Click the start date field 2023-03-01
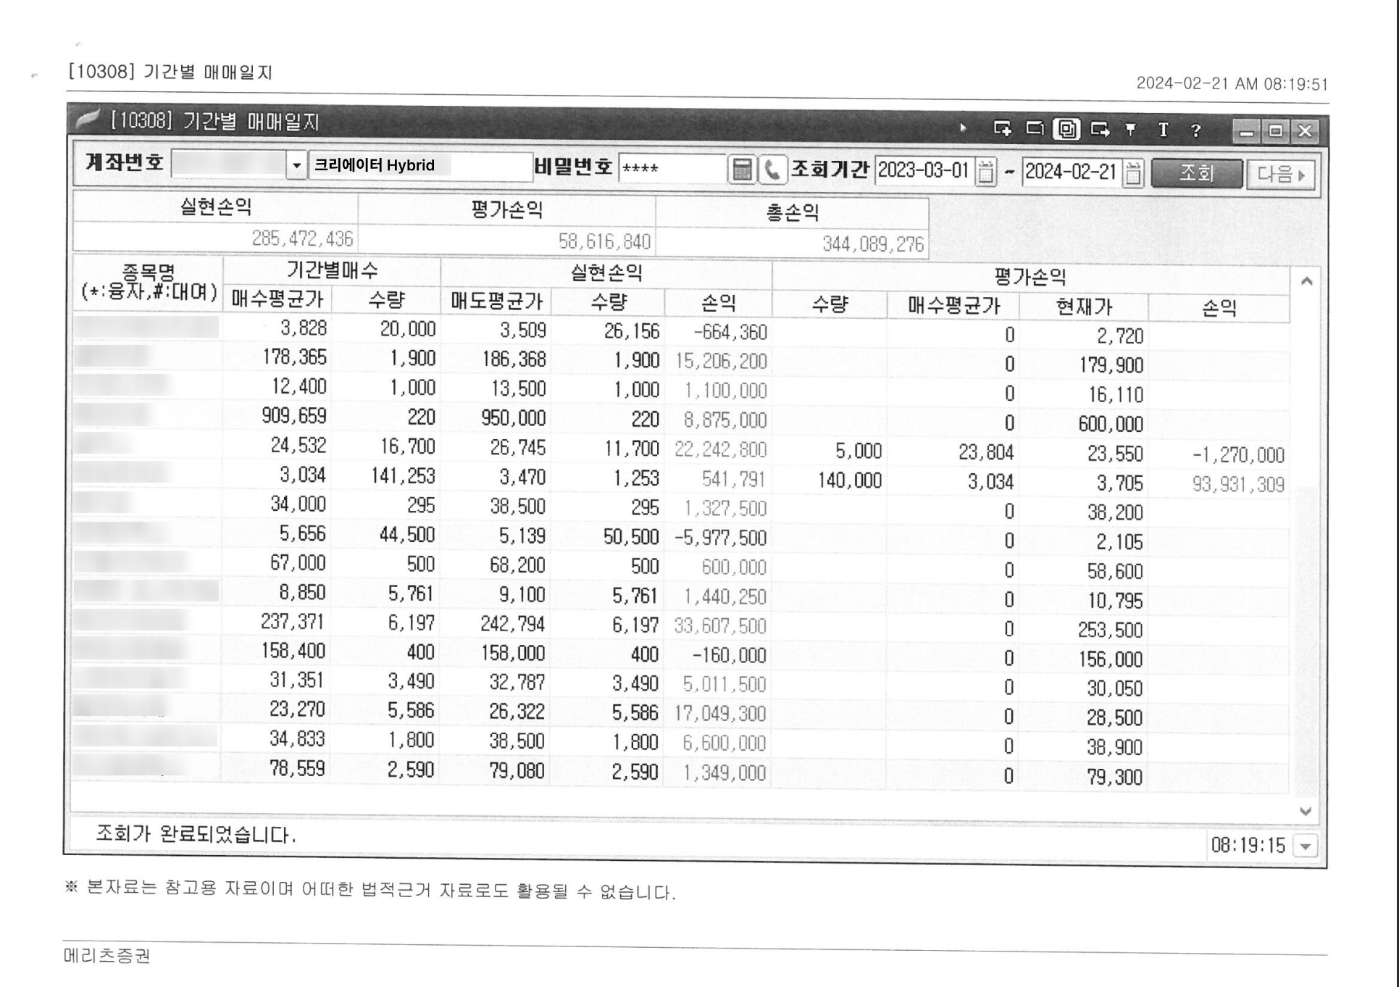Image resolution: width=1399 pixels, height=987 pixels. [x=925, y=171]
